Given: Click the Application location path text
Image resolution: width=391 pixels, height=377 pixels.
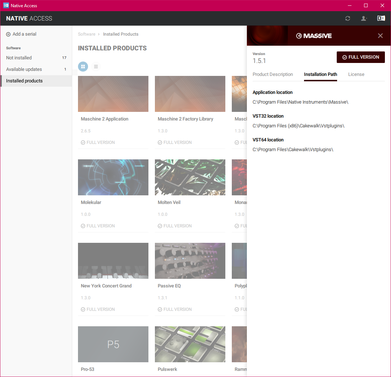Looking at the screenshot, I should (x=300, y=102).
